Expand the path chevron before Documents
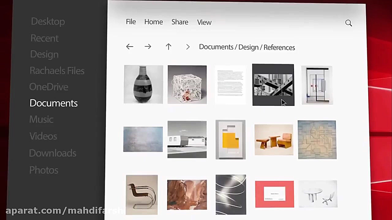This screenshot has height=220, width=392. [x=188, y=47]
